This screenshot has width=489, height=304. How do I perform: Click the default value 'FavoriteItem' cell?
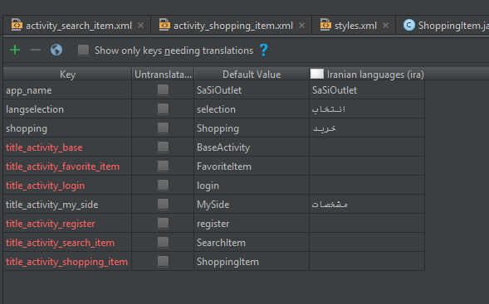[252, 166]
